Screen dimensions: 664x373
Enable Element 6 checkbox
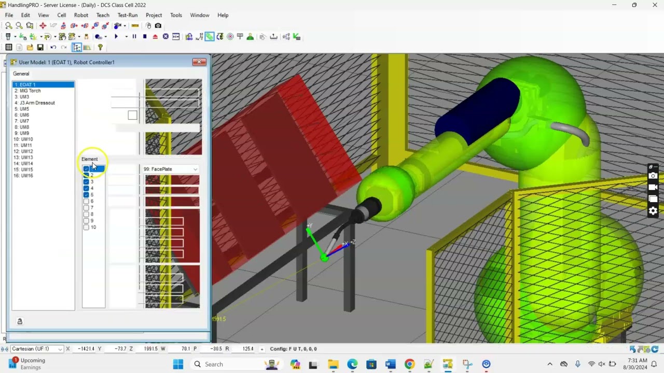(86, 202)
